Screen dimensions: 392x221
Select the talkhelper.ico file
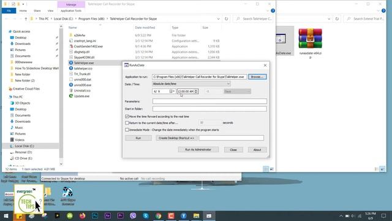pyautogui.click(x=83, y=68)
